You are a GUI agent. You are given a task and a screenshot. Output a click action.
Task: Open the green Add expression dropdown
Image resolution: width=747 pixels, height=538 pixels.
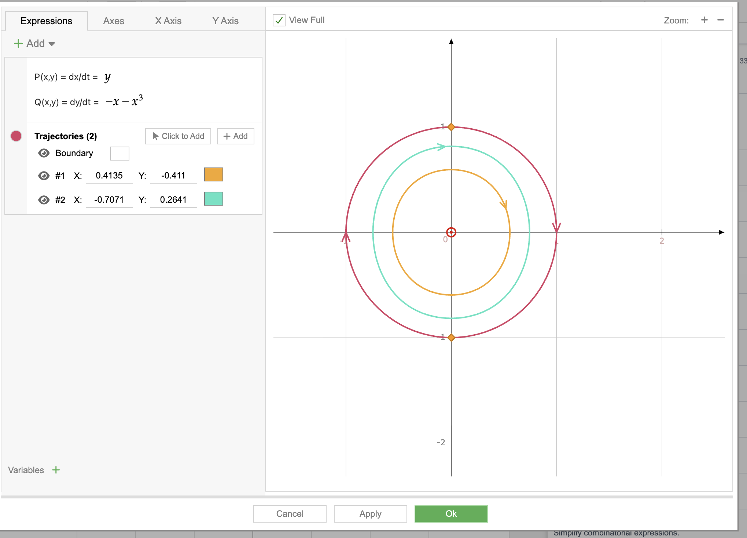point(34,44)
